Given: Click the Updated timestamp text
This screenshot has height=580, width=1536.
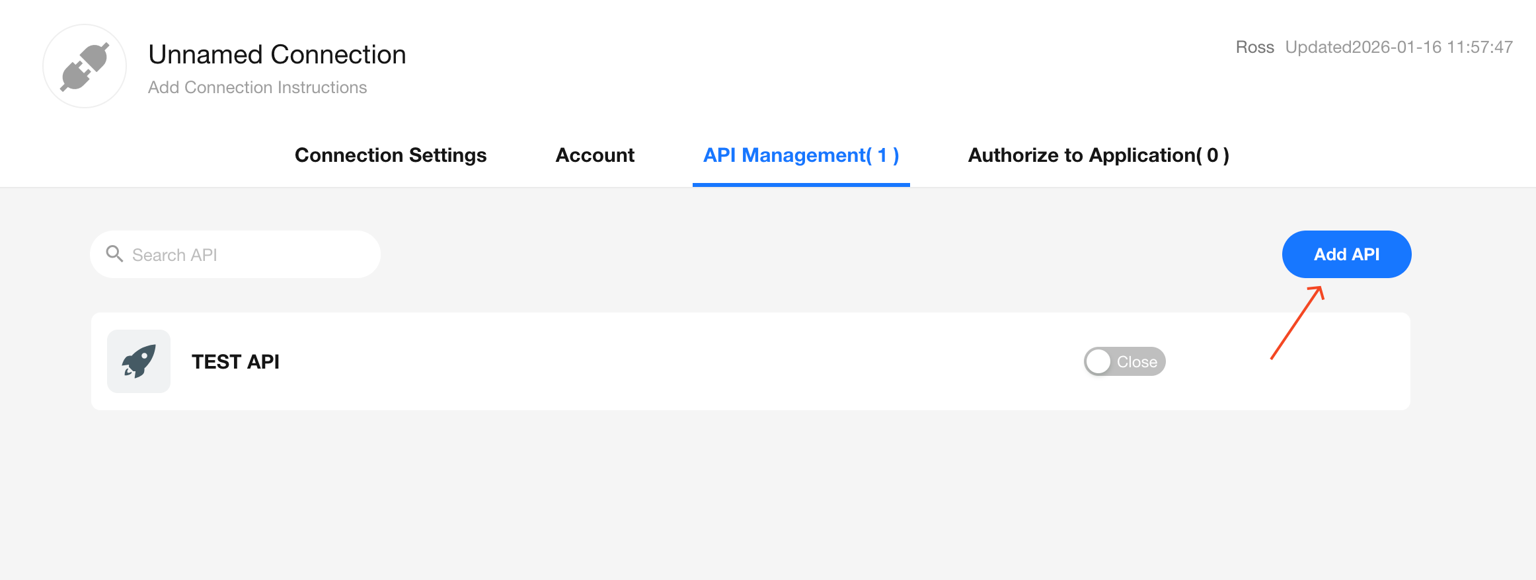Looking at the screenshot, I should (1399, 48).
